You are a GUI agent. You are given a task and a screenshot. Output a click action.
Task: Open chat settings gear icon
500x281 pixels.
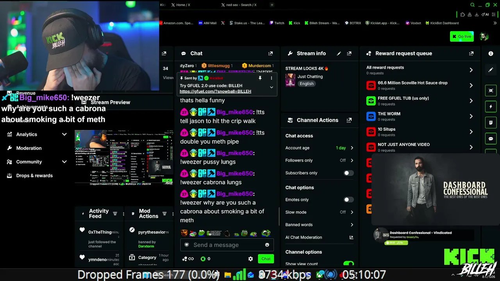point(251,259)
